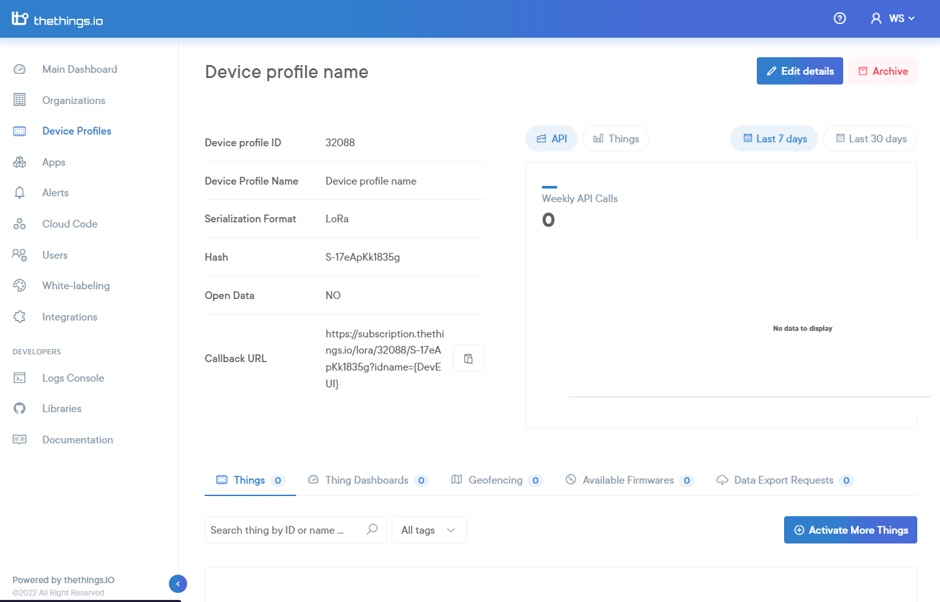
Task: Switch to the Things tab
Action: point(250,480)
